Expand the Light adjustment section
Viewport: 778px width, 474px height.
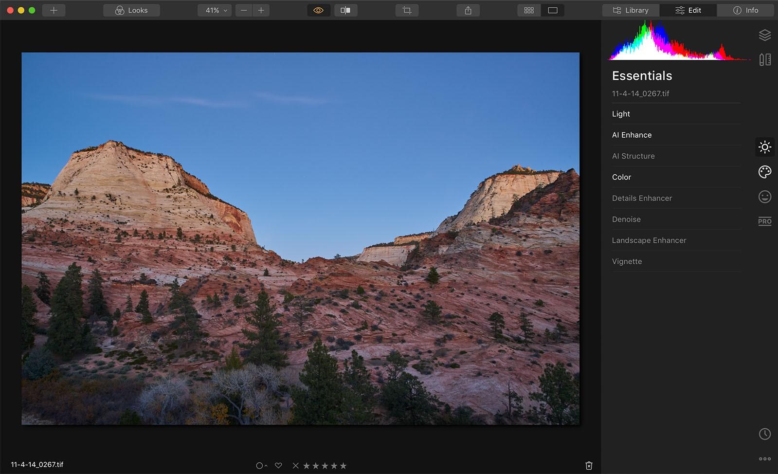click(x=621, y=114)
